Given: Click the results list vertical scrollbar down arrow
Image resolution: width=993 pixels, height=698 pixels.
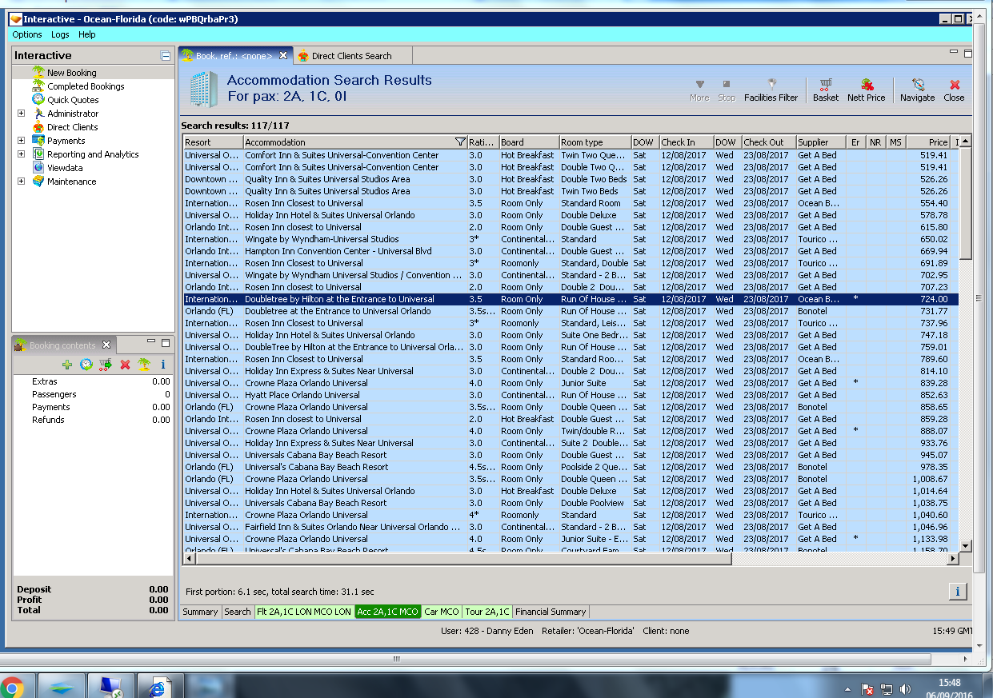Looking at the screenshot, I should click(x=965, y=545).
